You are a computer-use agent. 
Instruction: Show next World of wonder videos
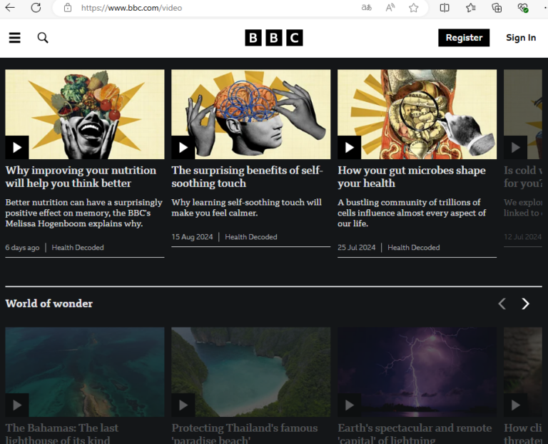(x=525, y=303)
